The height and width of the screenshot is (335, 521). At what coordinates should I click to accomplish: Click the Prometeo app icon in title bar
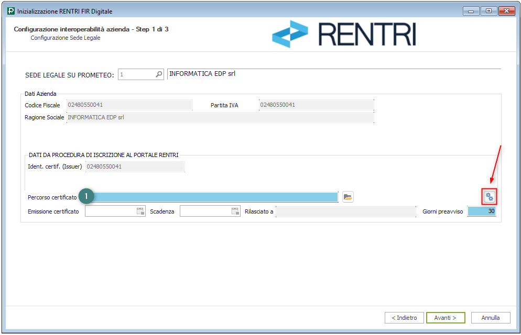pos(11,12)
